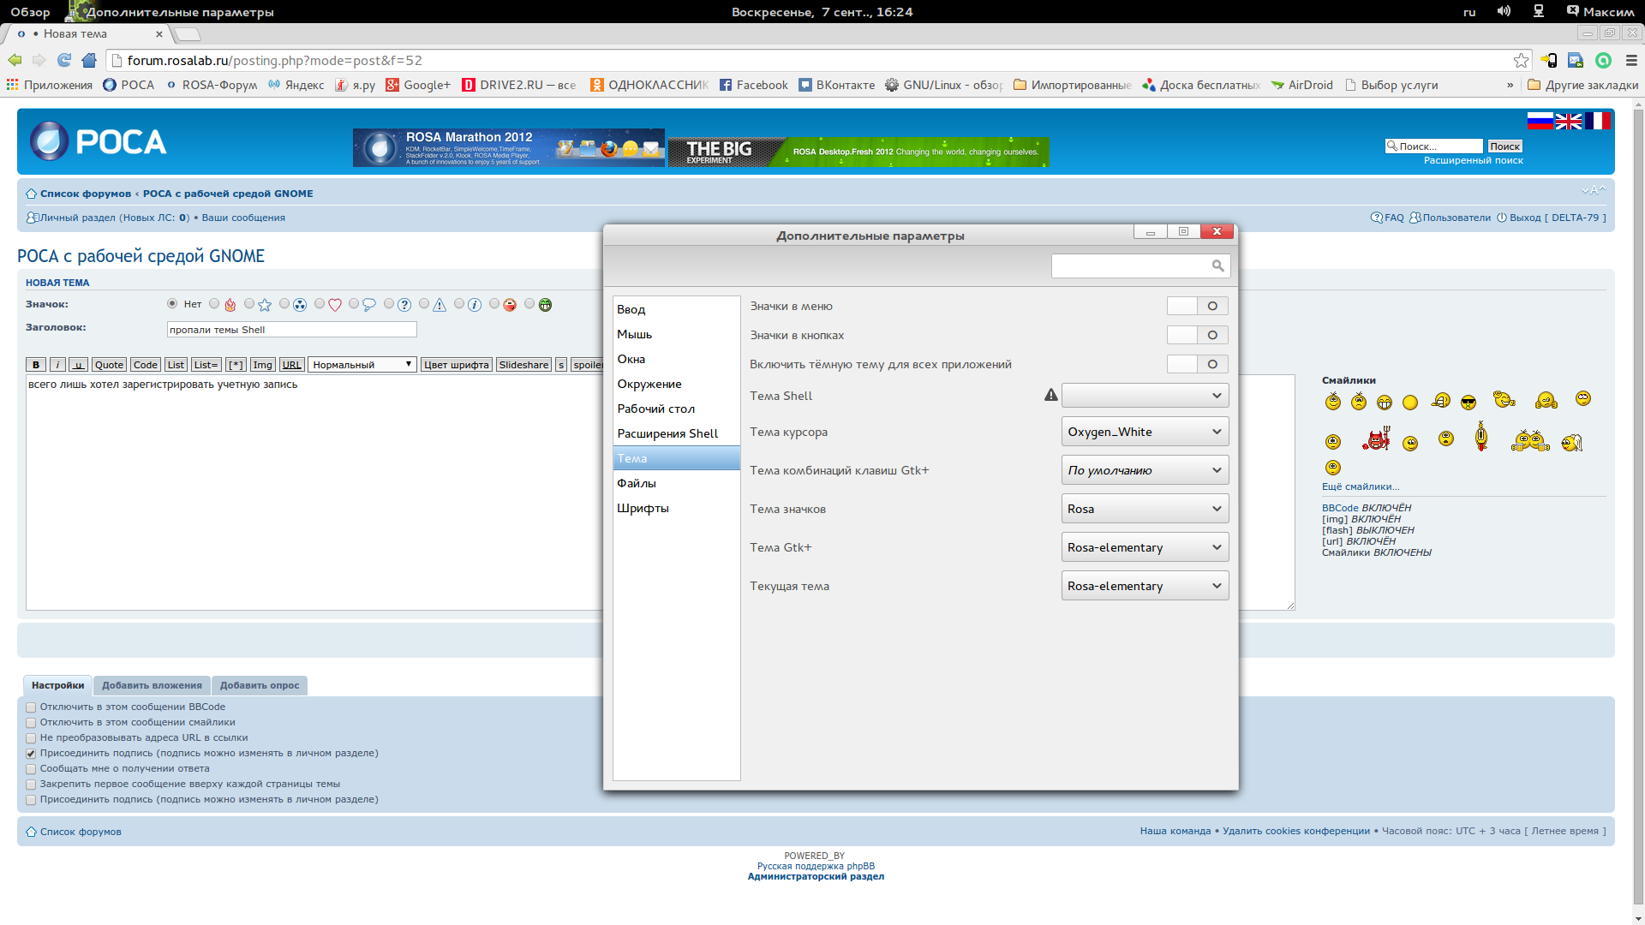Image resolution: width=1645 pixels, height=925 pixels.
Task: Click the Russian flag language icon
Action: 1540,121
